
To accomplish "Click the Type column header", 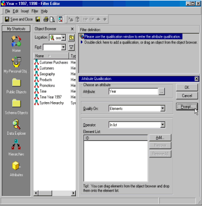I will click(x=72, y=56).
